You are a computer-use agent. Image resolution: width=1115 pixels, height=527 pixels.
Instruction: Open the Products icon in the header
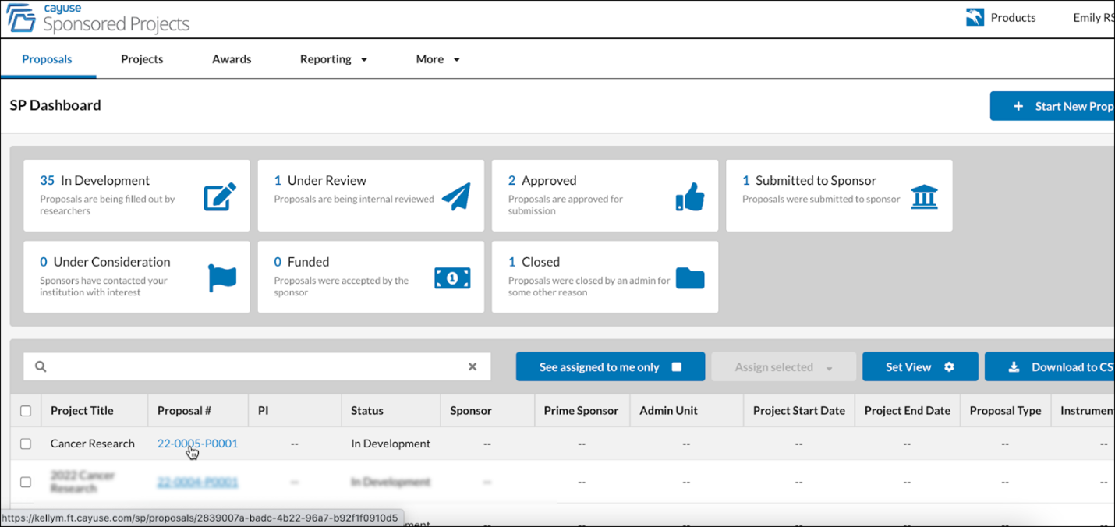(975, 17)
